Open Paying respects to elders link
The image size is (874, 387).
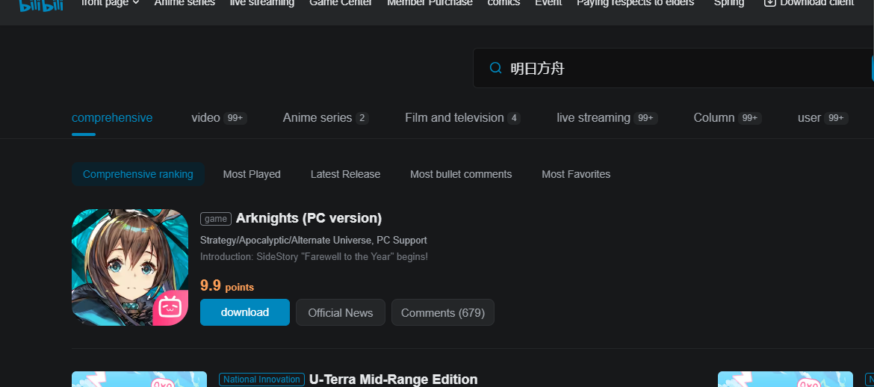(x=636, y=3)
